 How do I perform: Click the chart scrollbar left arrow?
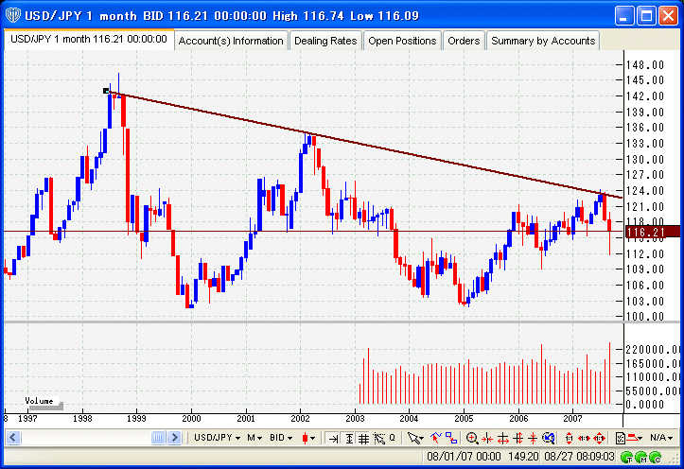pos(13,437)
